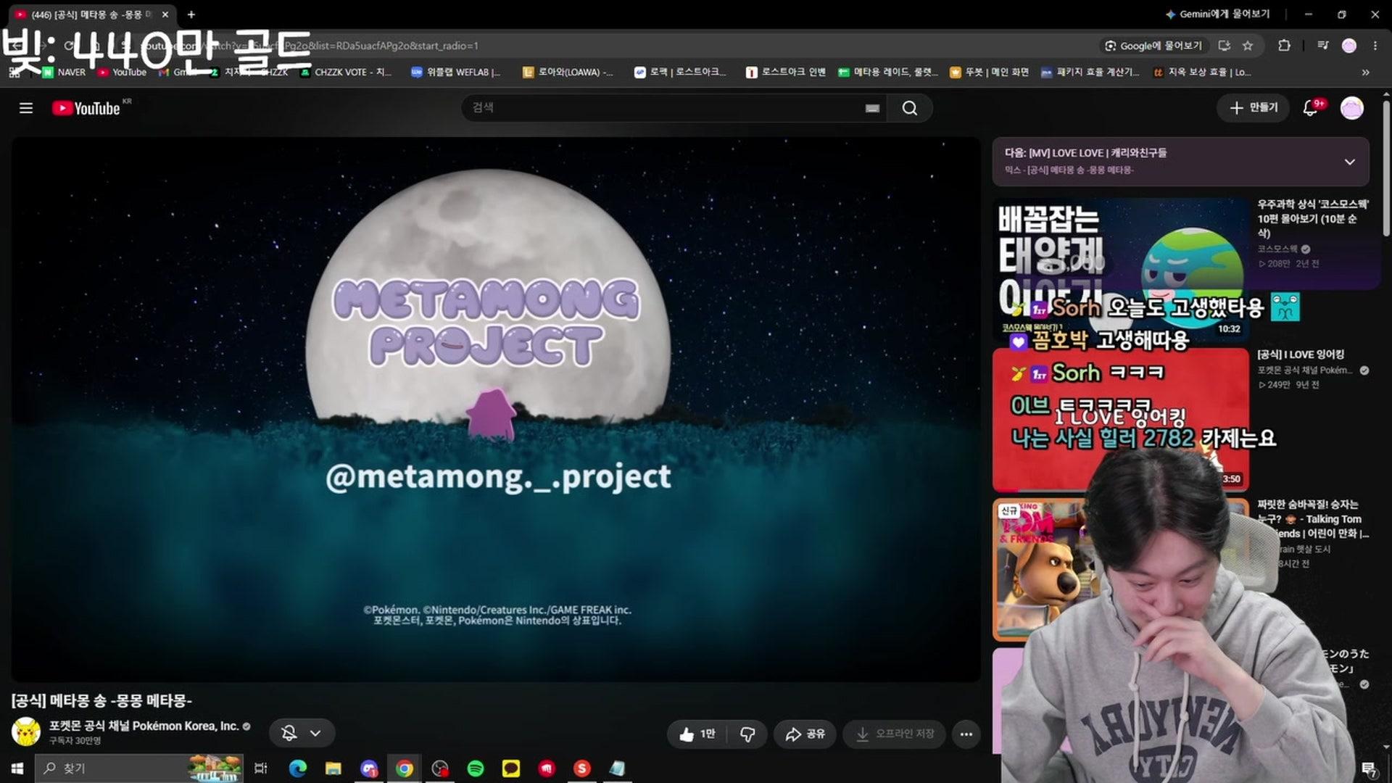Show hidden bookmarks with the double-chevron

click(1365, 72)
